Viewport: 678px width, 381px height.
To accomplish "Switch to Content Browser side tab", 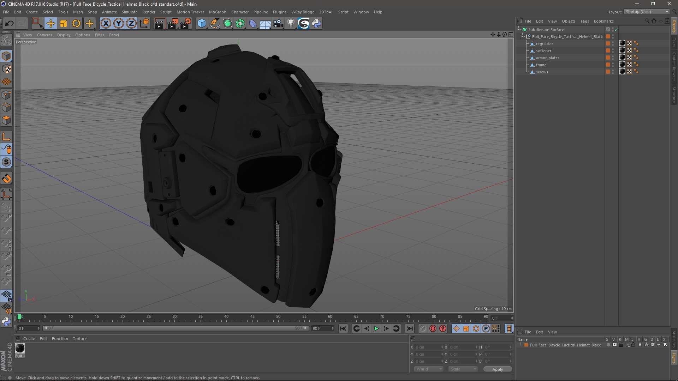I will point(674,66).
